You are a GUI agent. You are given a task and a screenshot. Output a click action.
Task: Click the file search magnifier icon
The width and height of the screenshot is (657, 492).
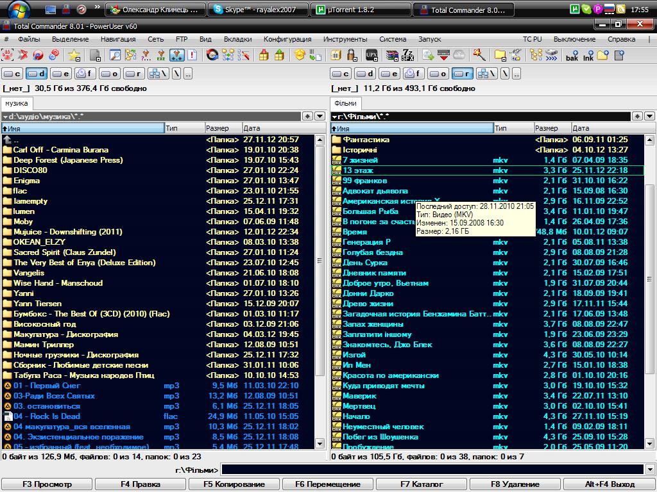click(x=115, y=55)
